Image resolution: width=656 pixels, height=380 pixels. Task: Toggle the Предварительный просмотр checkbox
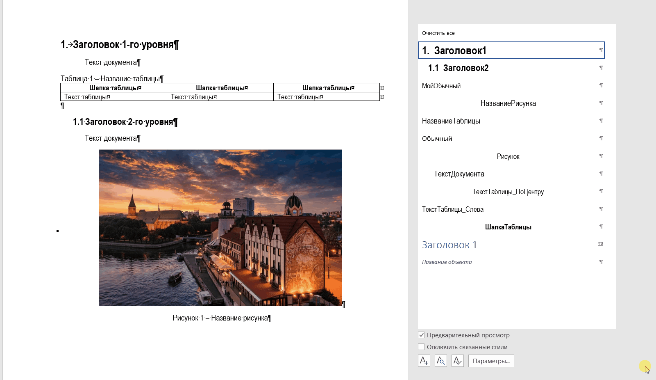point(421,335)
